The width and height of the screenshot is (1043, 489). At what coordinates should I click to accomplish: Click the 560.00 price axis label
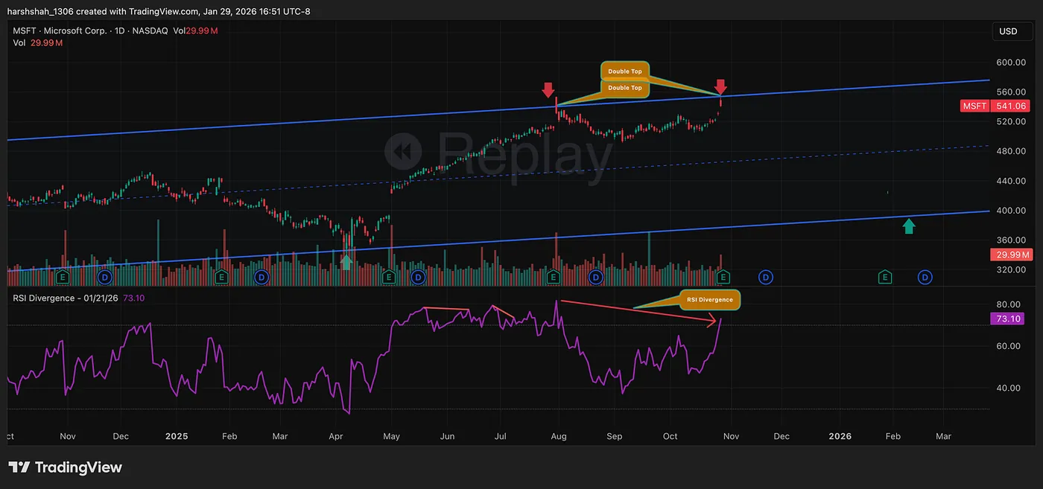tap(1010, 92)
